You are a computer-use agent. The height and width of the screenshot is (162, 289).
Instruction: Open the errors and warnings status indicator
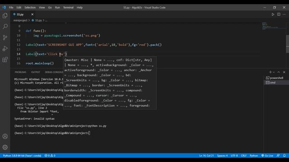tap(50, 156)
